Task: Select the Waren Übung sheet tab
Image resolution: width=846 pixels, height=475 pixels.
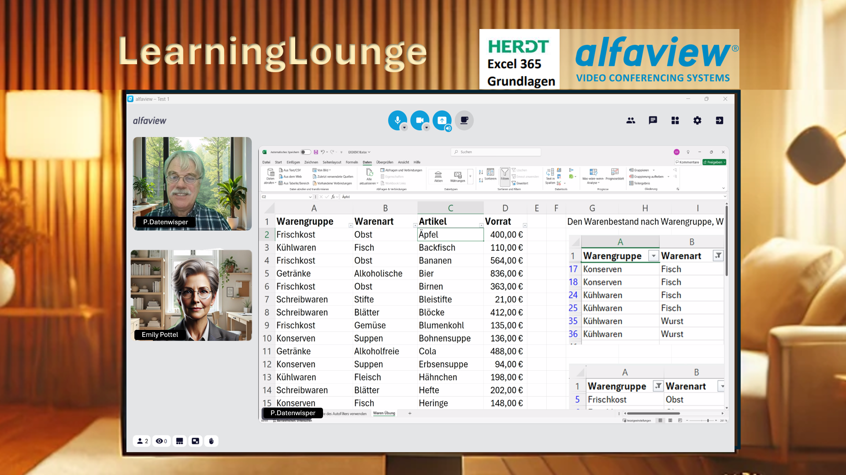Action: (x=384, y=413)
